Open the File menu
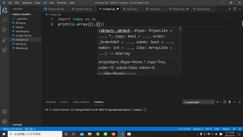Image resolution: width=243 pixels, height=137 pixels. click(x=10, y=3)
